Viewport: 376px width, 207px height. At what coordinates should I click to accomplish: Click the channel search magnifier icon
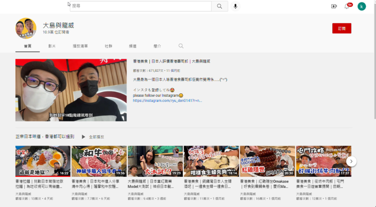tap(181, 46)
